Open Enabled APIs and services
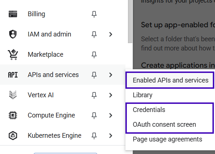215x154 pixels. [x=170, y=80]
